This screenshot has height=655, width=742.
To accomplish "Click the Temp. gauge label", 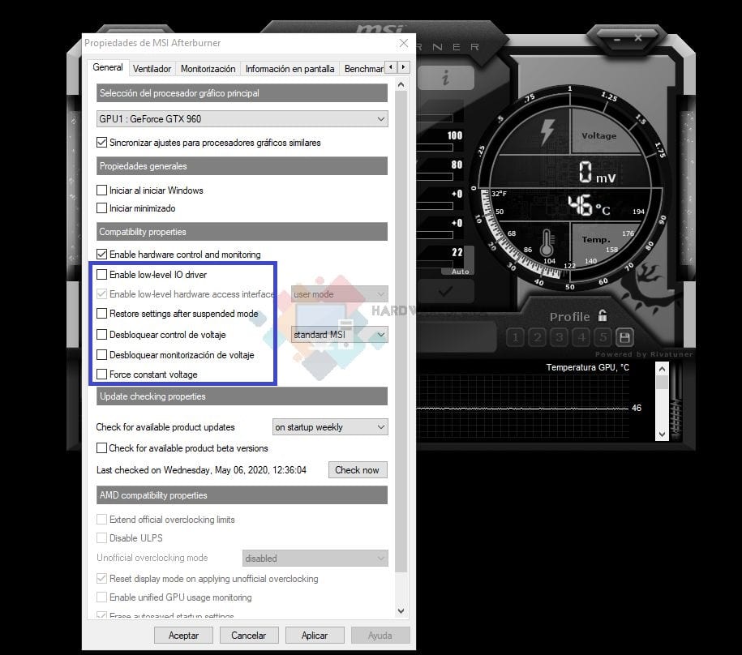I will [x=596, y=239].
